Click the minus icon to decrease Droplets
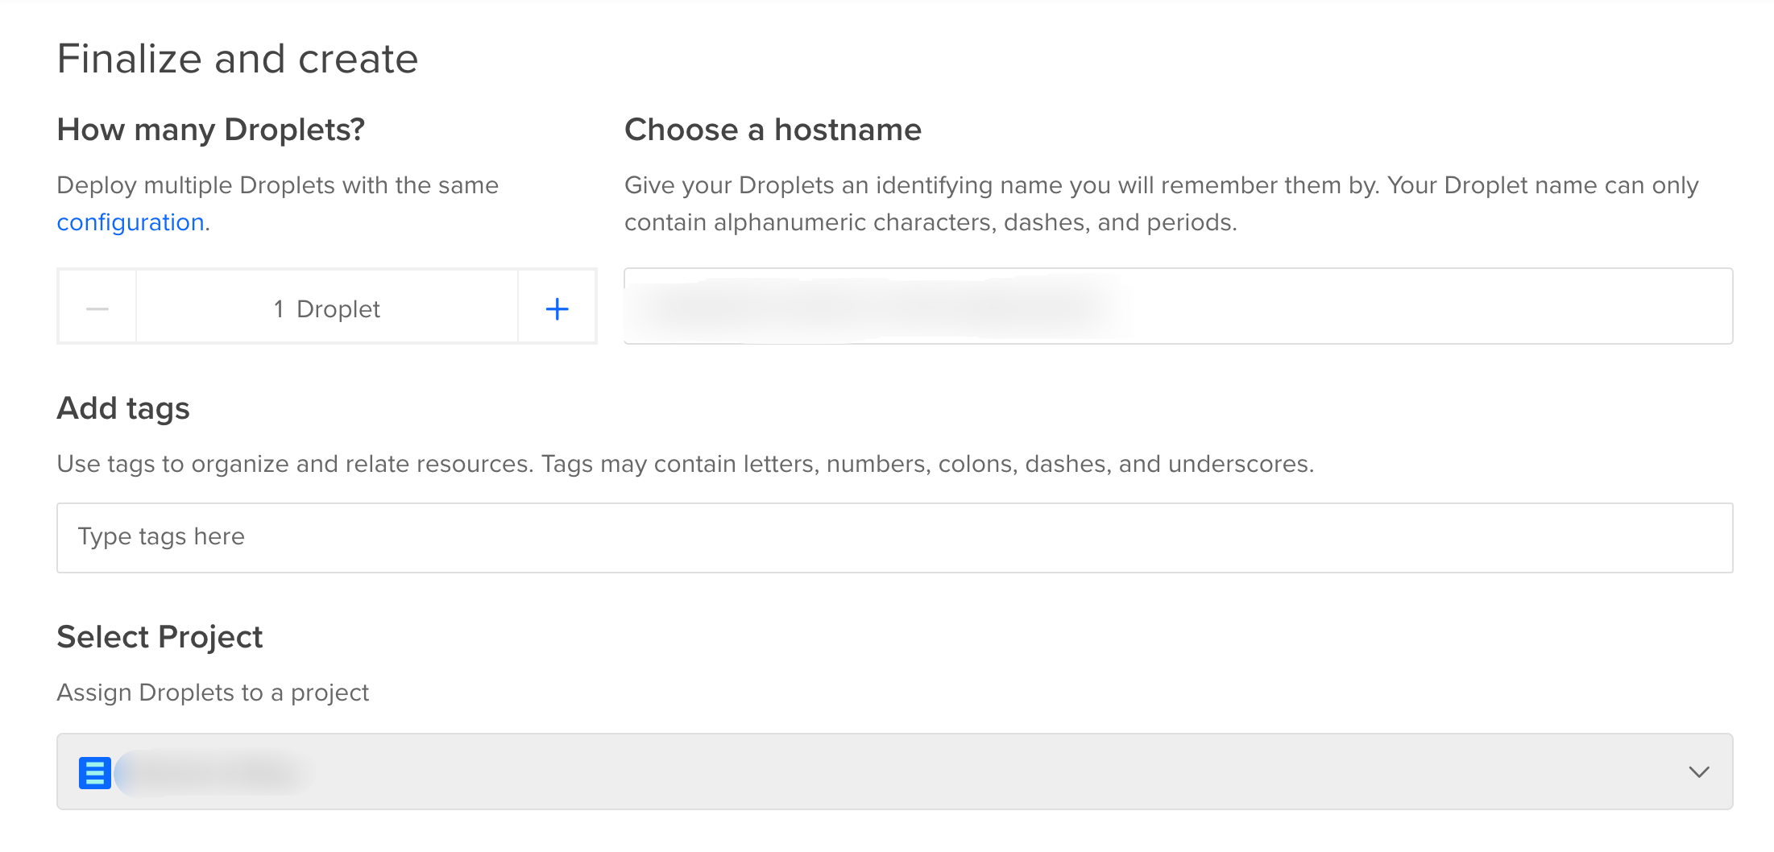Viewport: 1774px width, 852px height. [97, 308]
